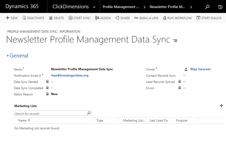The width and height of the screenshot is (226, 142).
Task: Sort by Name column ascending arrow
Action: tap(29, 120)
